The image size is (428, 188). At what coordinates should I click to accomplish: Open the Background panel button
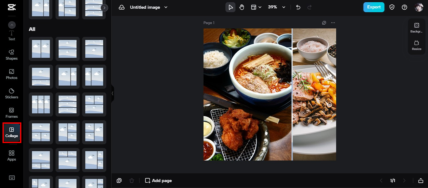click(x=417, y=28)
